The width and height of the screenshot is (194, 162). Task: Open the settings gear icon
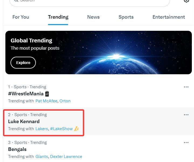[x=186, y=1]
